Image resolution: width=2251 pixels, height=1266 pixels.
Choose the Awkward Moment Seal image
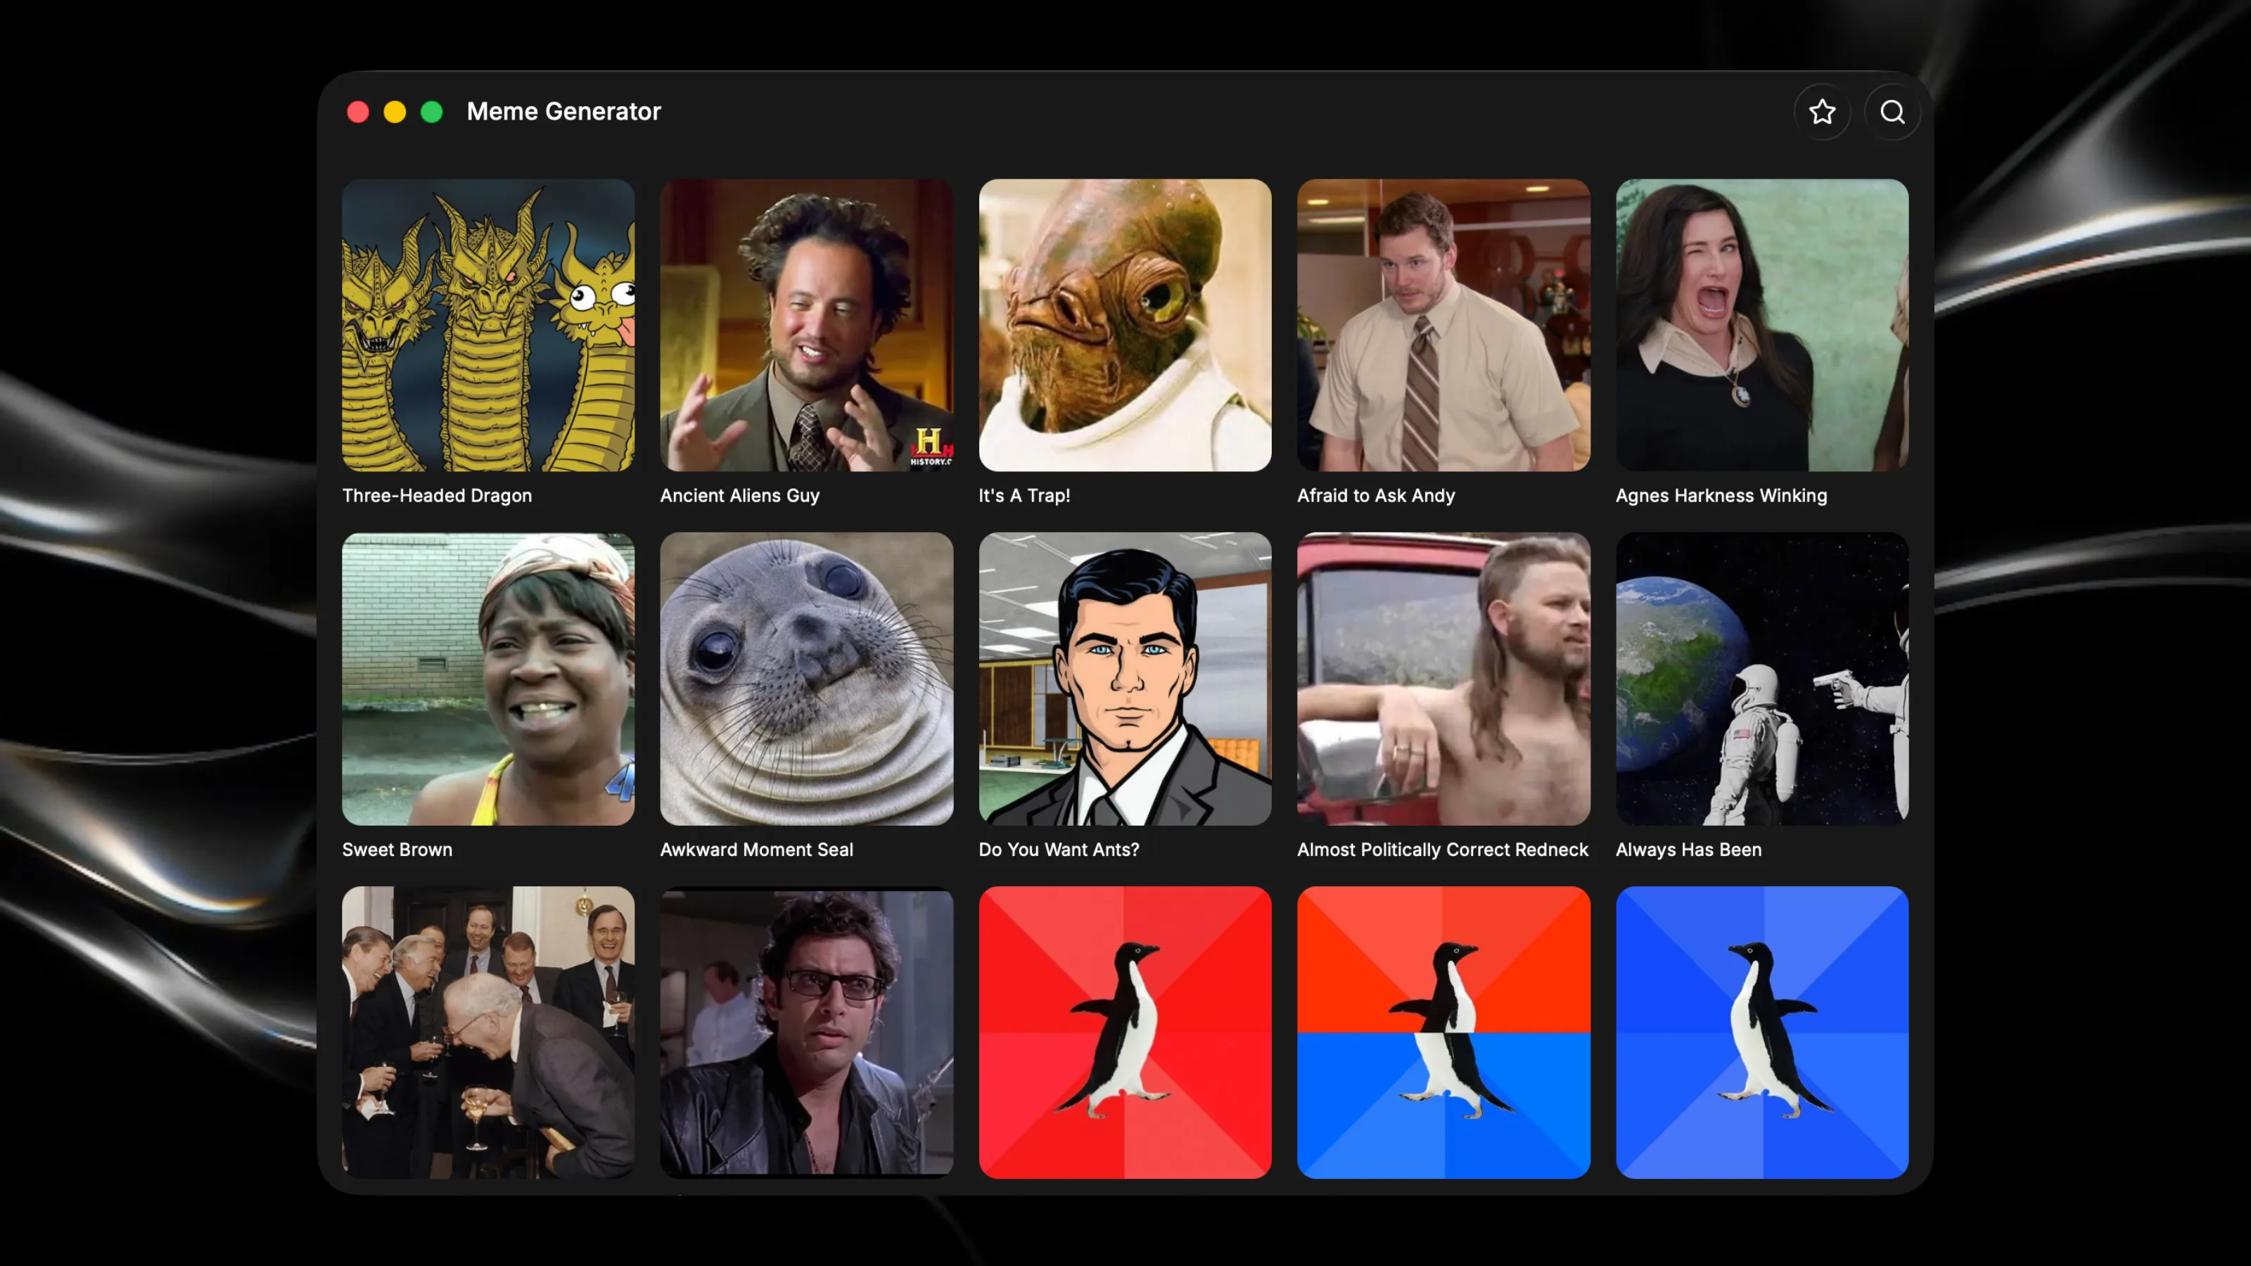click(x=807, y=679)
